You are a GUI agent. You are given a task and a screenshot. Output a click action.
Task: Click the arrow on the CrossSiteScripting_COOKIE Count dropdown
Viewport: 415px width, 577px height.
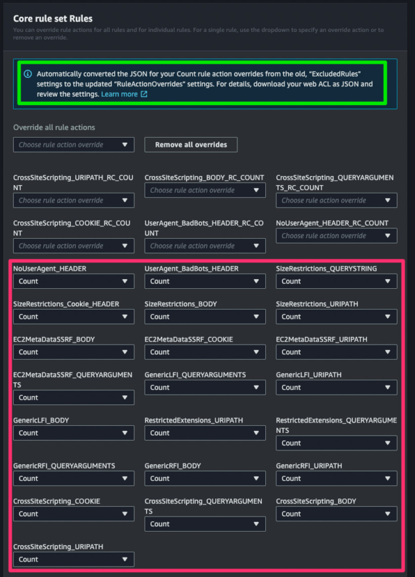[x=126, y=514]
